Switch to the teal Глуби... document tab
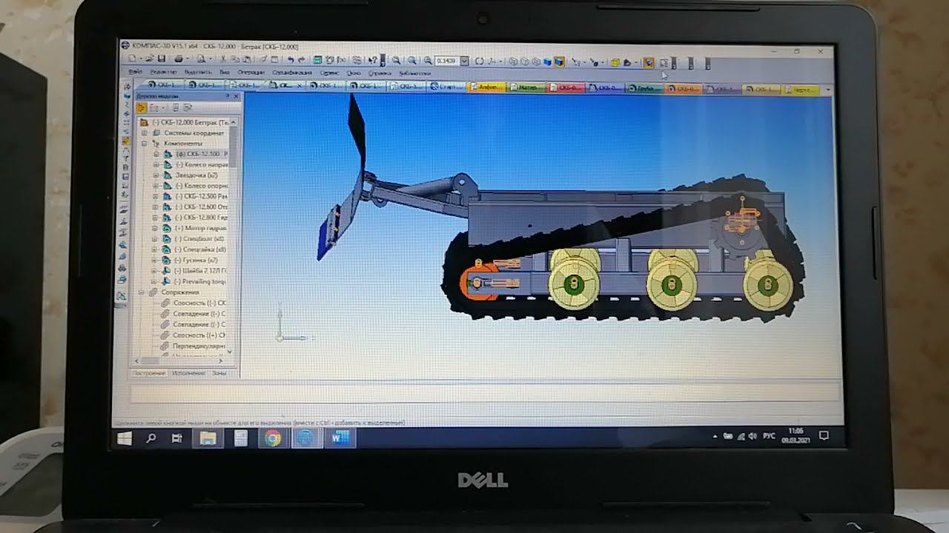The height and width of the screenshot is (533, 949). pyautogui.click(x=644, y=89)
